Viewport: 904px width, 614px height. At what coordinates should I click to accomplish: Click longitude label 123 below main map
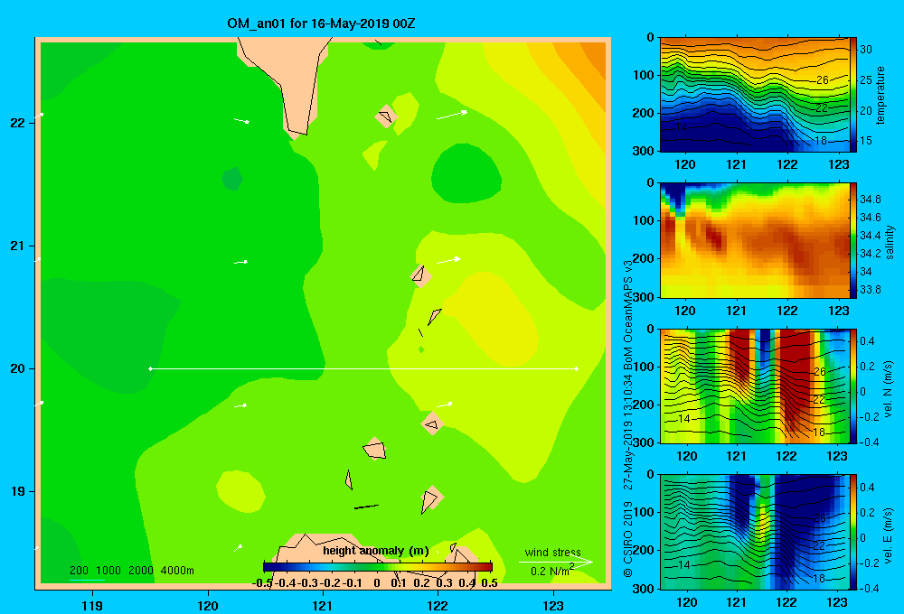553,605
